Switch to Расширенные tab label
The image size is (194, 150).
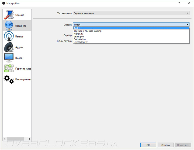(23, 80)
